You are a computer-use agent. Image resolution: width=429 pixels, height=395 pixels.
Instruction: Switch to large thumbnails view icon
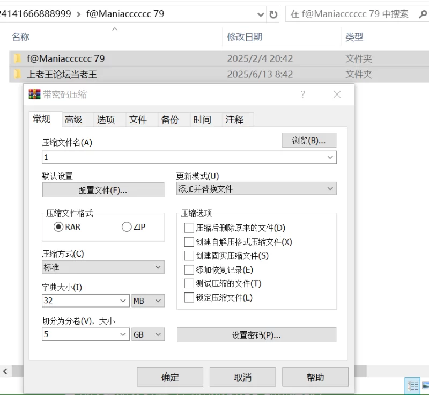[x=426, y=386]
